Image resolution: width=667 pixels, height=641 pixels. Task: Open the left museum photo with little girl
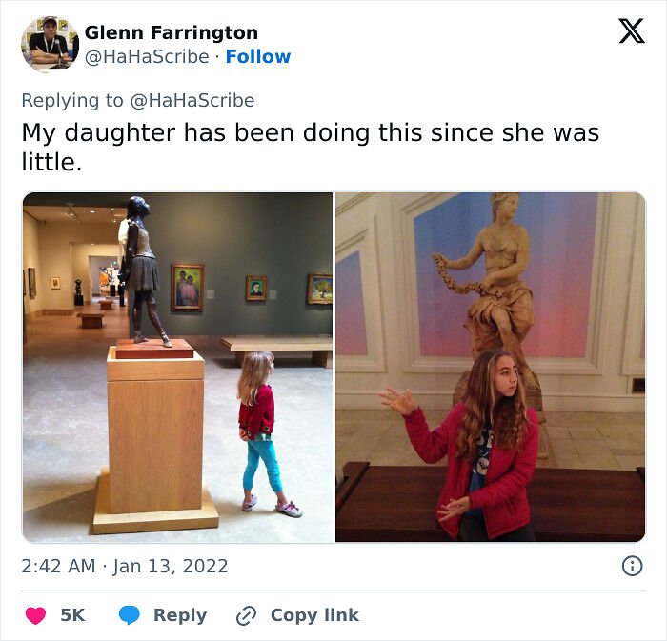[177, 368]
